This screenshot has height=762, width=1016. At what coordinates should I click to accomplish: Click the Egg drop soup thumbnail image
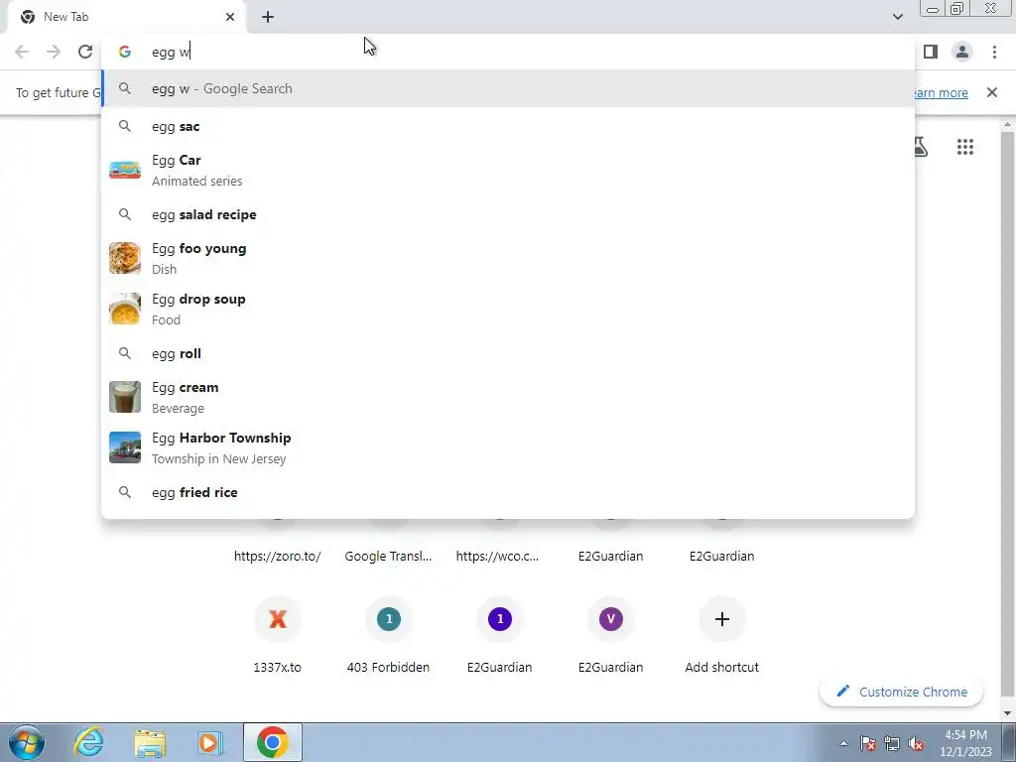[x=125, y=309]
